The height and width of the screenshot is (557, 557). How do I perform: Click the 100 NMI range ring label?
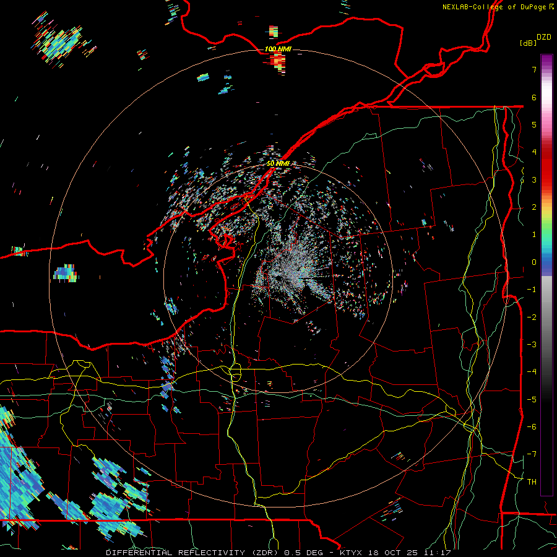click(278, 49)
